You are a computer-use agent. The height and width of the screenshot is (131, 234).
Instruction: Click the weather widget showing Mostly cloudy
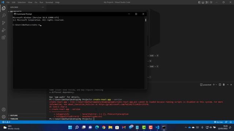(12, 127)
